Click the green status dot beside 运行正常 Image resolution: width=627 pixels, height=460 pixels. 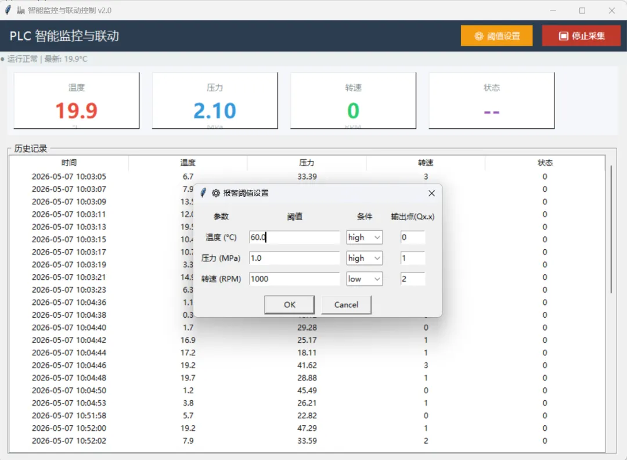pos(2,59)
